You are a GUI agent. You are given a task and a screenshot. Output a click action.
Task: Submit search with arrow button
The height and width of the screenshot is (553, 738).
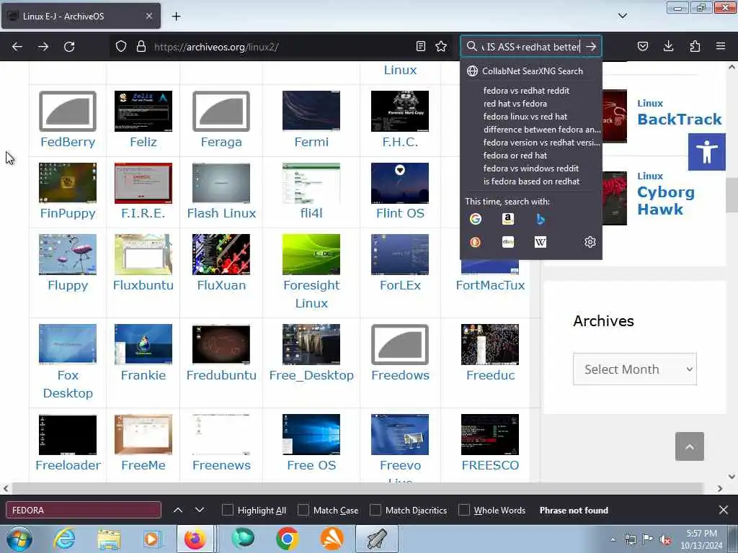(x=591, y=47)
